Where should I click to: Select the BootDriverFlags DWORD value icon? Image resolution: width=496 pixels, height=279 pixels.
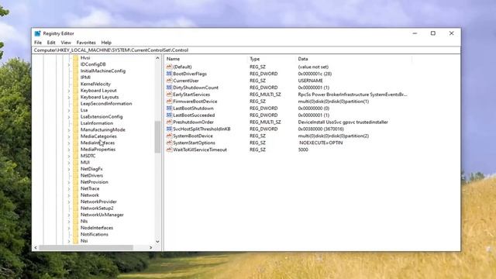[169, 74]
